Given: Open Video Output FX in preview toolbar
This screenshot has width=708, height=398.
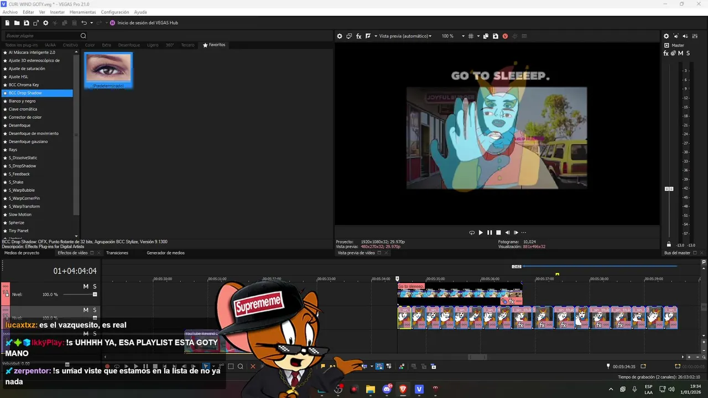Looking at the screenshot, I should pyautogui.click(x=358, y=36).
